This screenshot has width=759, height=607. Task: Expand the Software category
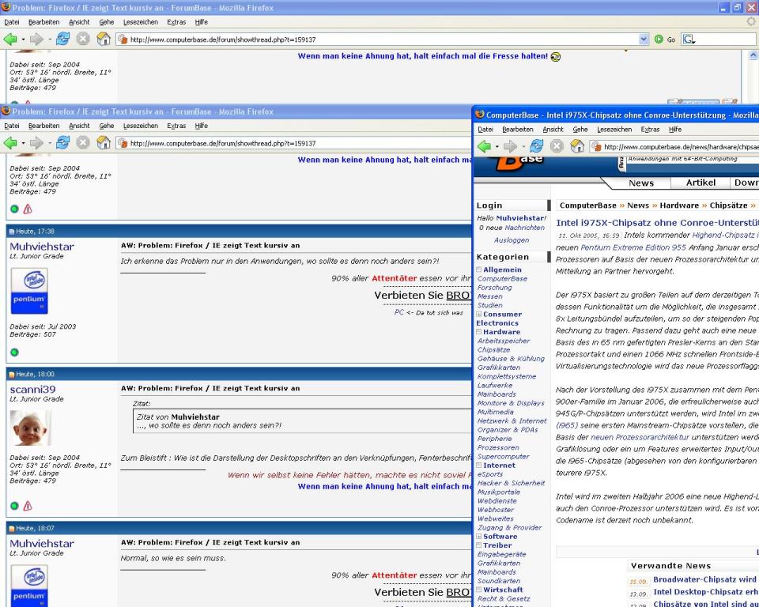(x=479, y=537)
